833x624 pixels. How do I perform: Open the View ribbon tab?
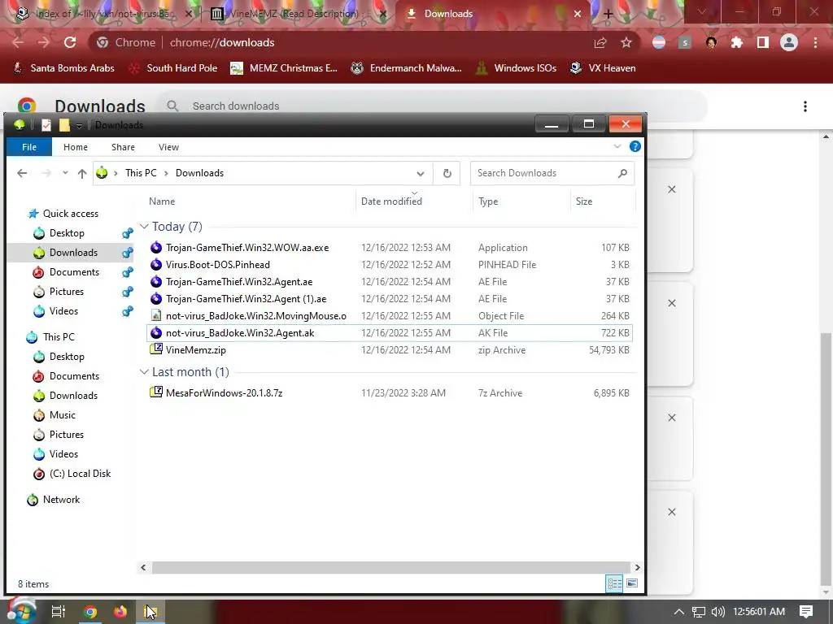pos(168,147)
